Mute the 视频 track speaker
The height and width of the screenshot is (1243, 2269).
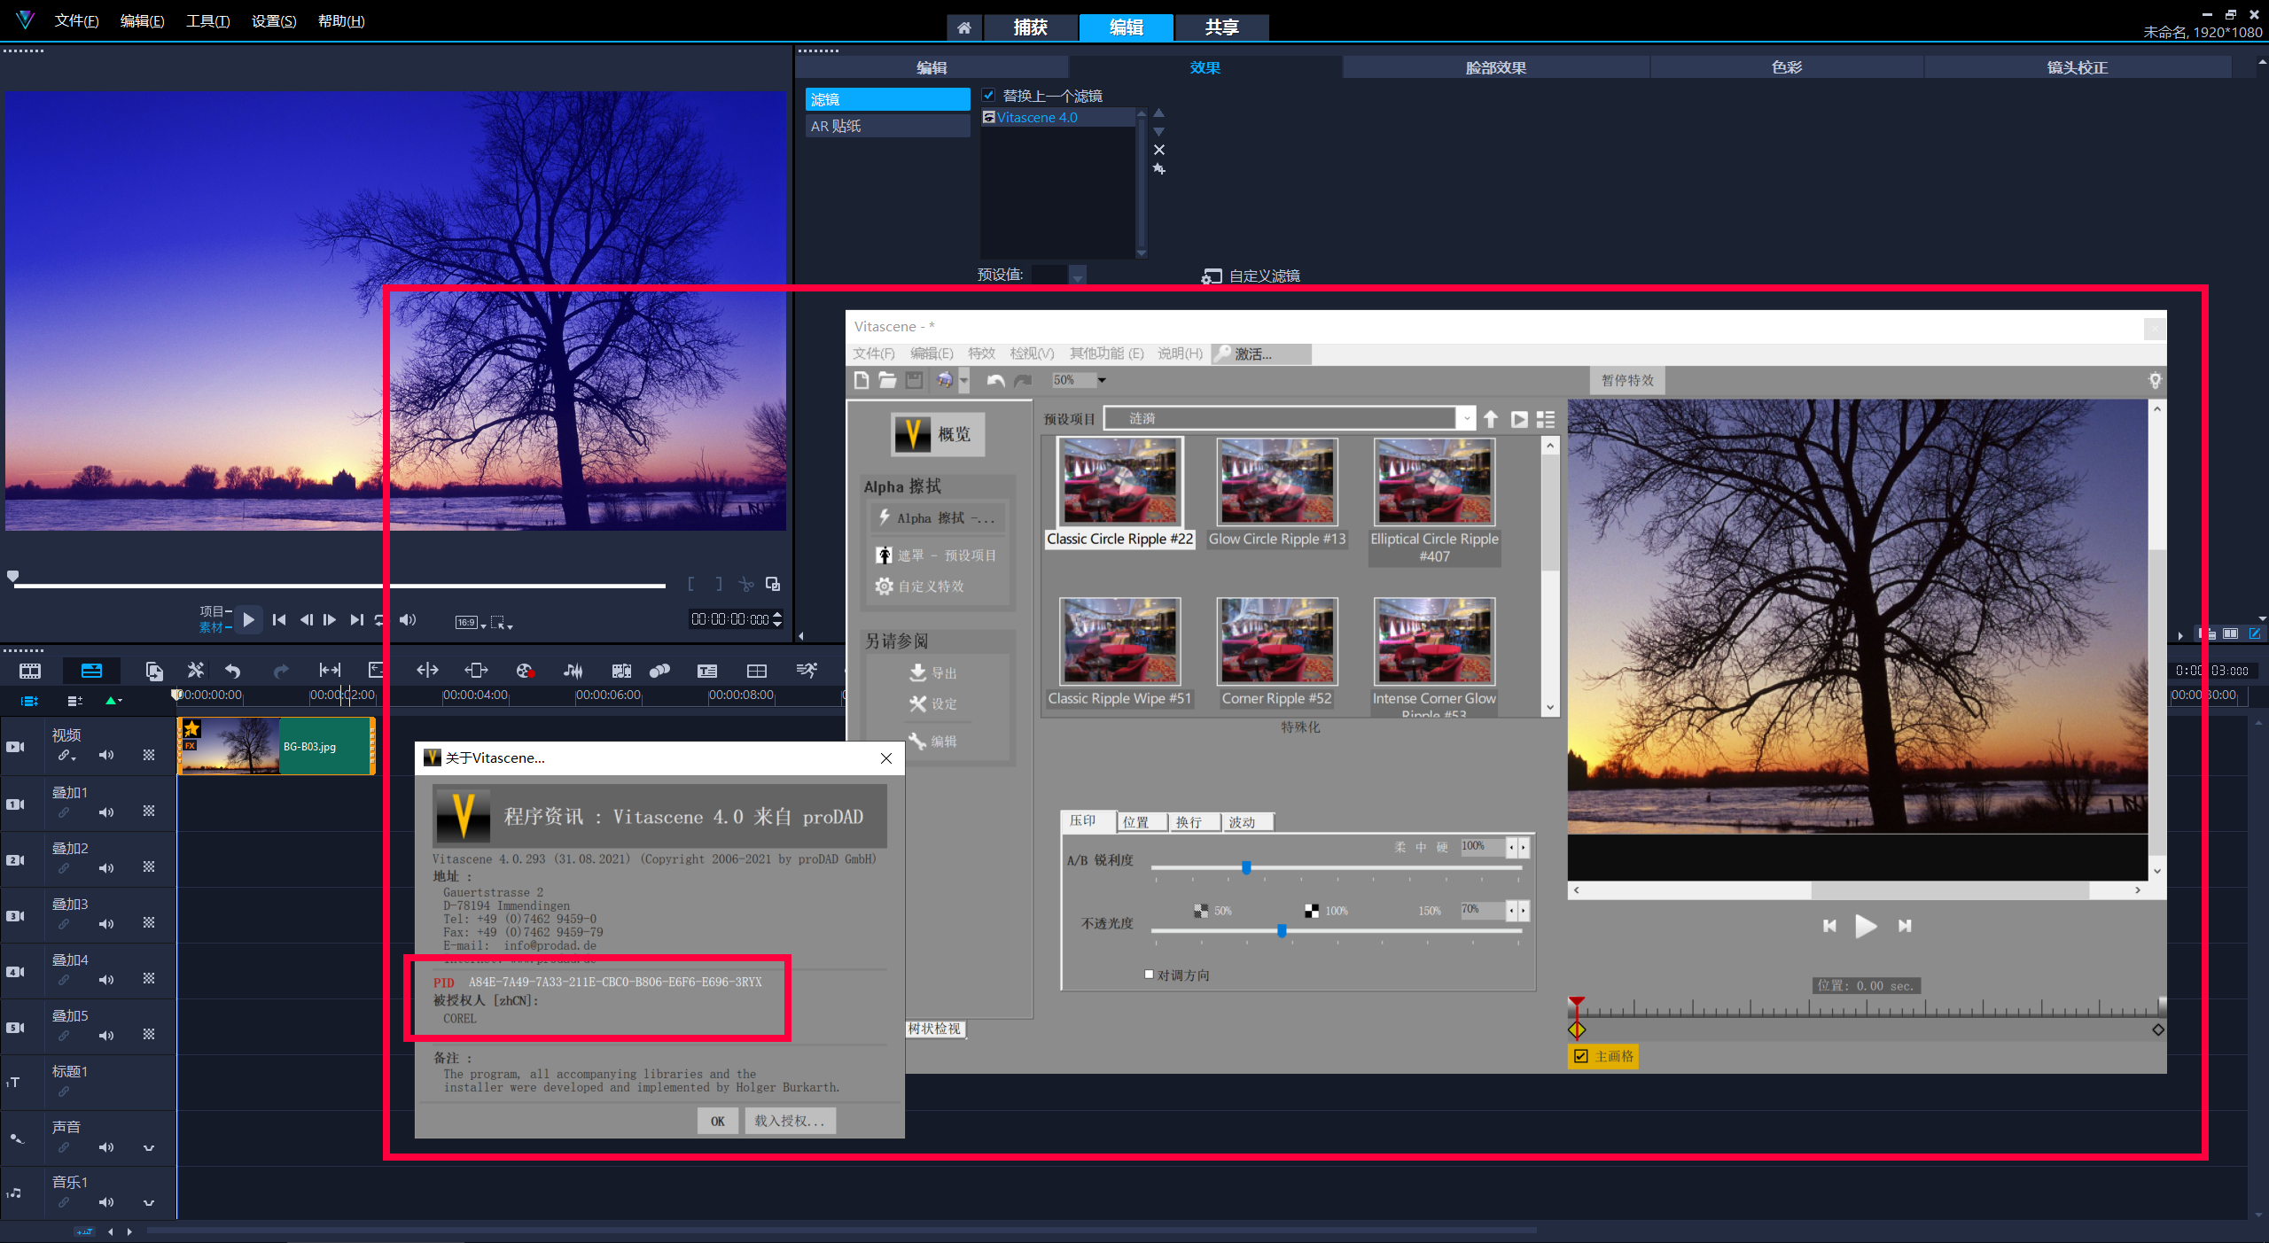point(106,755)
